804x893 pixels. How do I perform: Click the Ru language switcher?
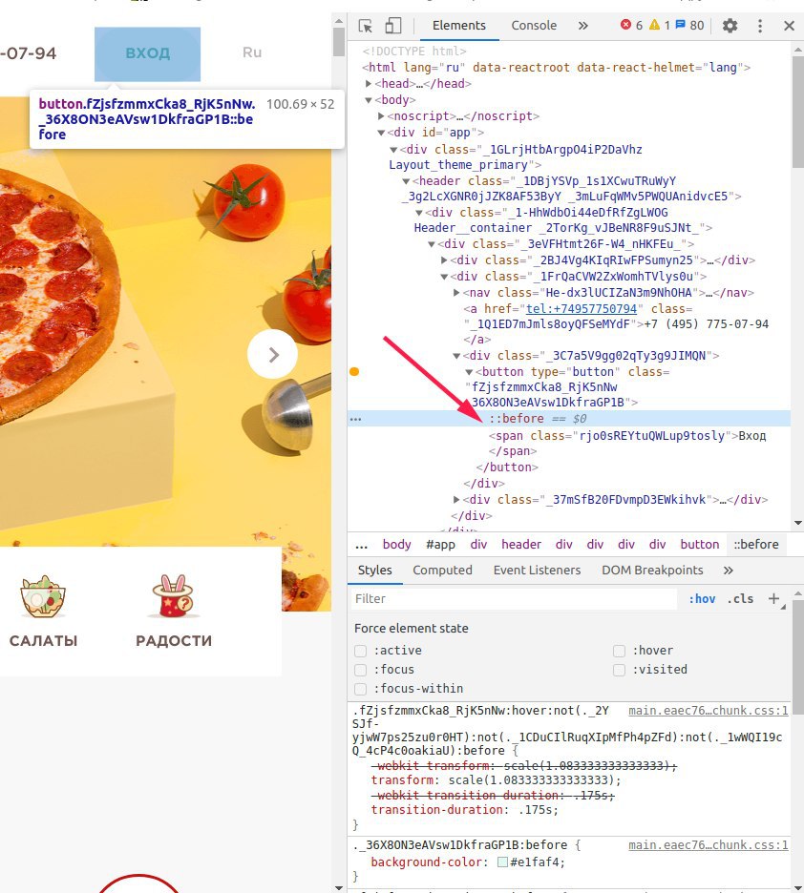click(252, 52)
